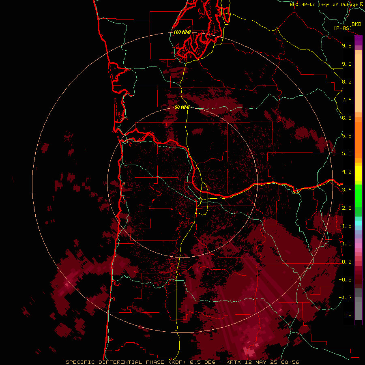Click the cyan segment of the color bar
Viewport: 365px width, 365px height.
[358, 223]
